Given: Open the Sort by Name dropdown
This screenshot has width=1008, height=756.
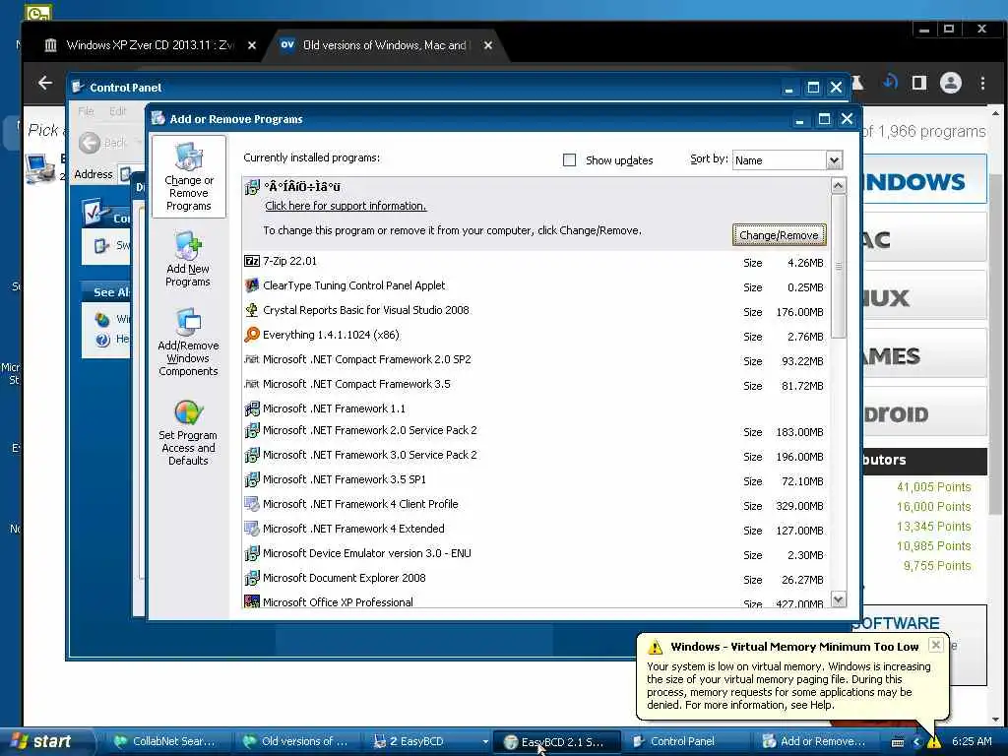Looking at the screenshot, I should (834, 160).
